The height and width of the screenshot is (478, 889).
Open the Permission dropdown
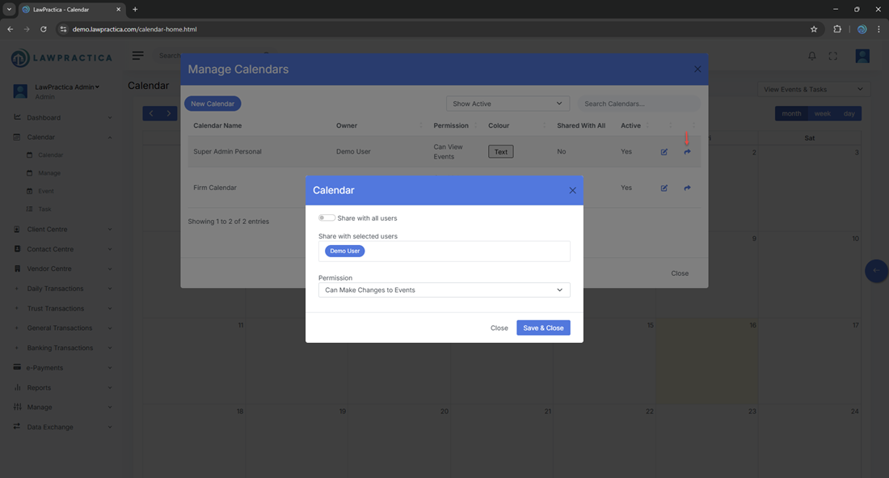coord(444,290)
